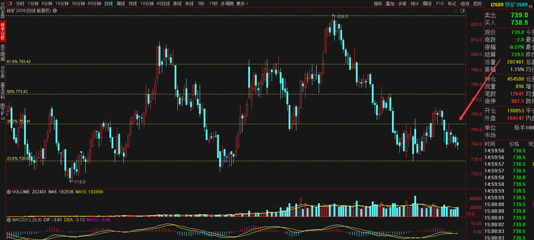
Task: Select the 15分钟 period
Action: click(62, 4)
